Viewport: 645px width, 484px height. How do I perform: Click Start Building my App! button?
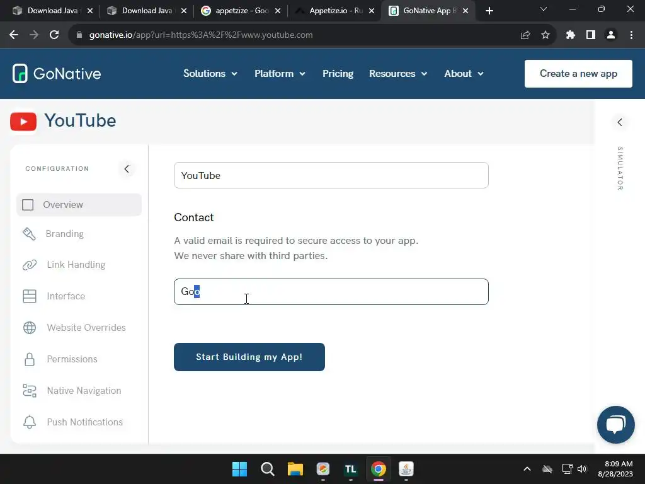(x=249, y=357)
